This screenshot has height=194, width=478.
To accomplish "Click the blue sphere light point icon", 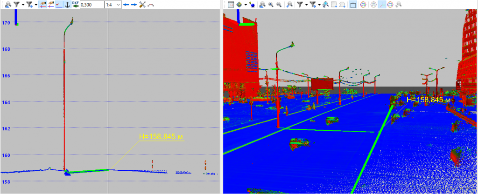I will click(x=252, y=5).
